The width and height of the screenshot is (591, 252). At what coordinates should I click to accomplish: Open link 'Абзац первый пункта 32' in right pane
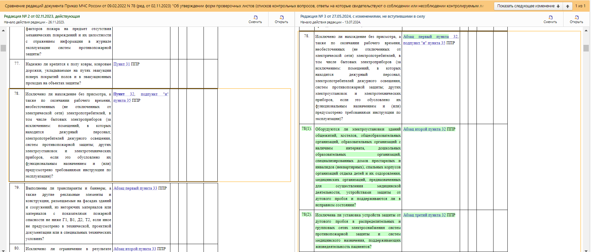click(431, 37)
